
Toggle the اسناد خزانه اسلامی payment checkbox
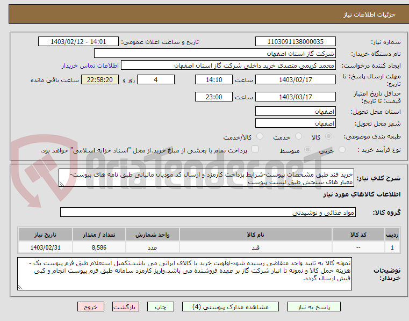coord(255,149)
